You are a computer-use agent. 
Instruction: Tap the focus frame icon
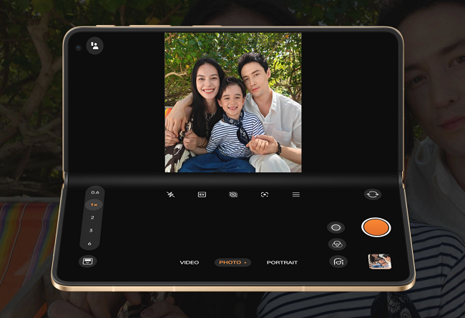[x=265, y=194]
